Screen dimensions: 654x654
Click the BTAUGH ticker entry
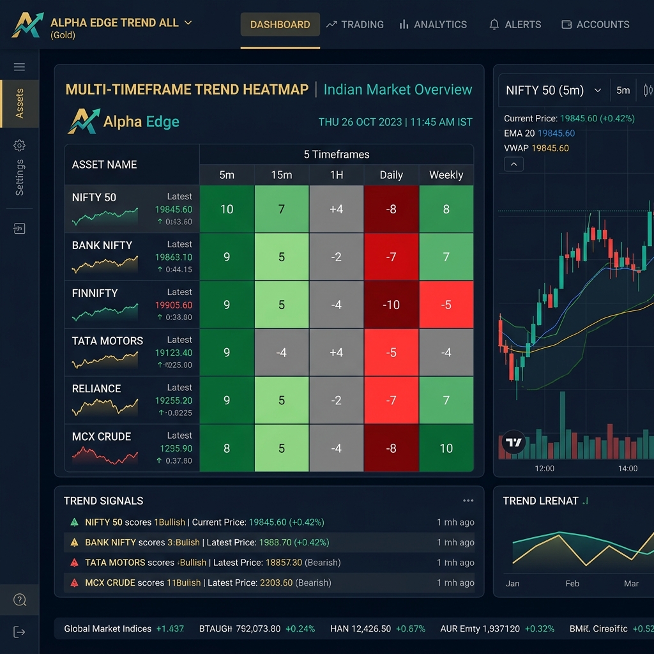click(x=257, y=628)
